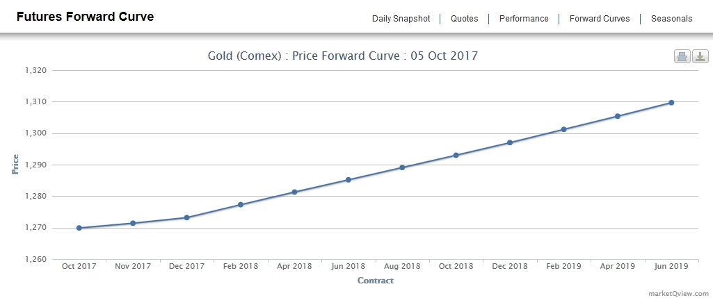Screen dimensions: 713x298
Task: Click the Apr 2018 data point
Action: (x=294, y=192)
